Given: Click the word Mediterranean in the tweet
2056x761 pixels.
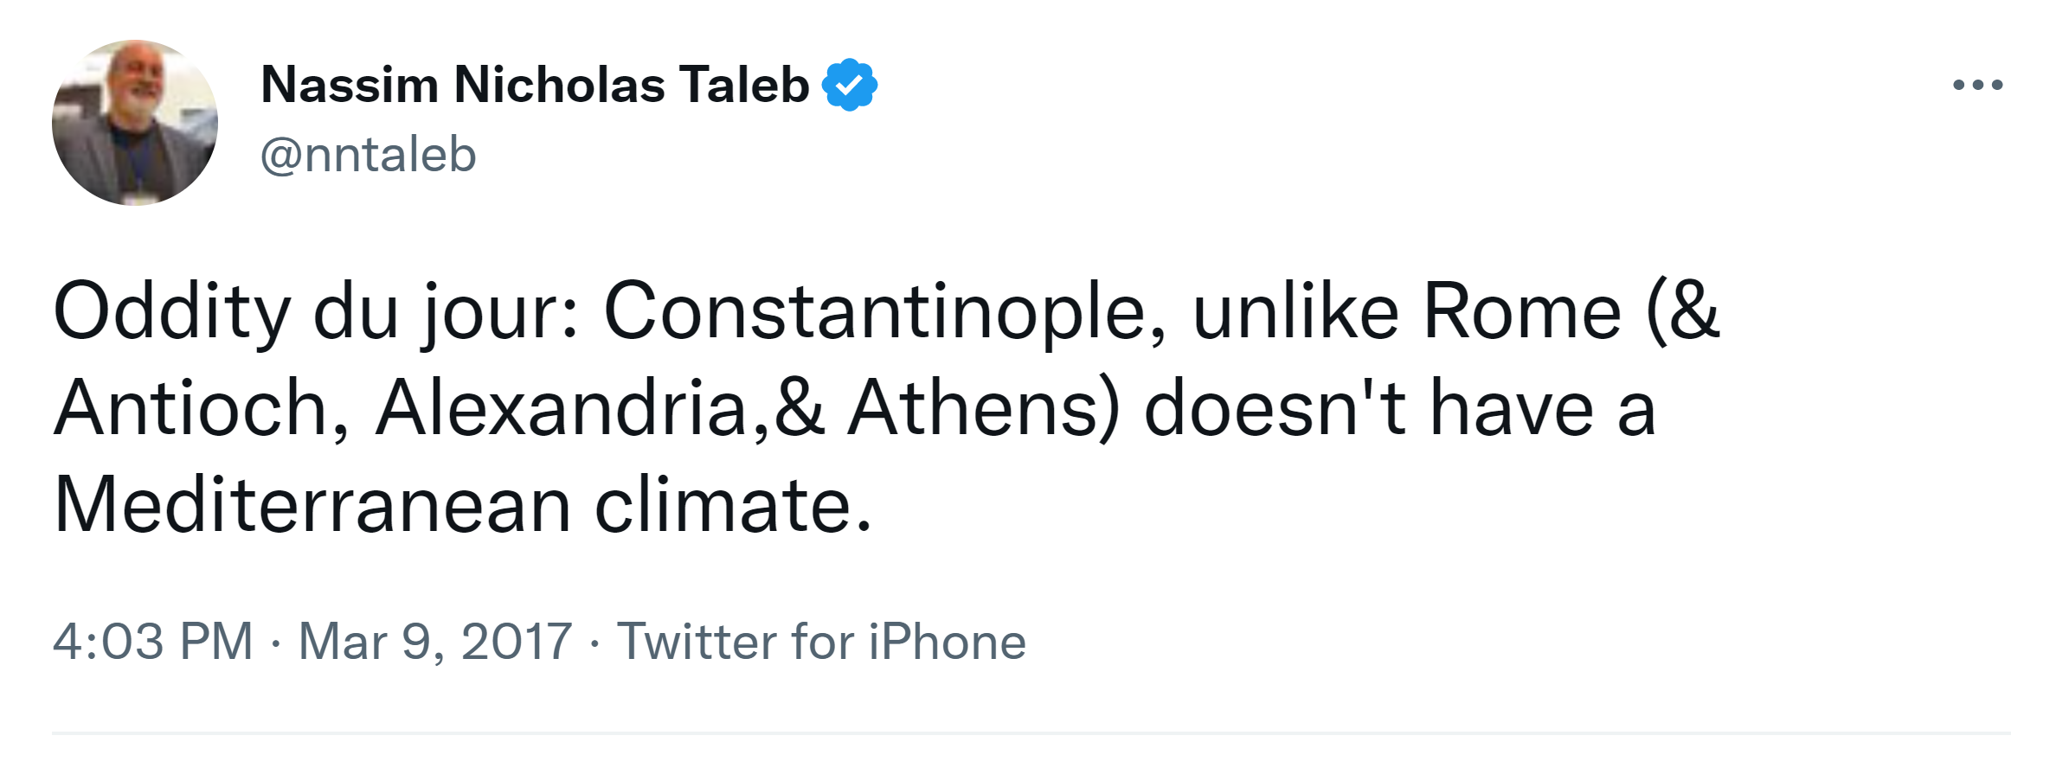Looking at the screenshot, I should tap(312, 505).
